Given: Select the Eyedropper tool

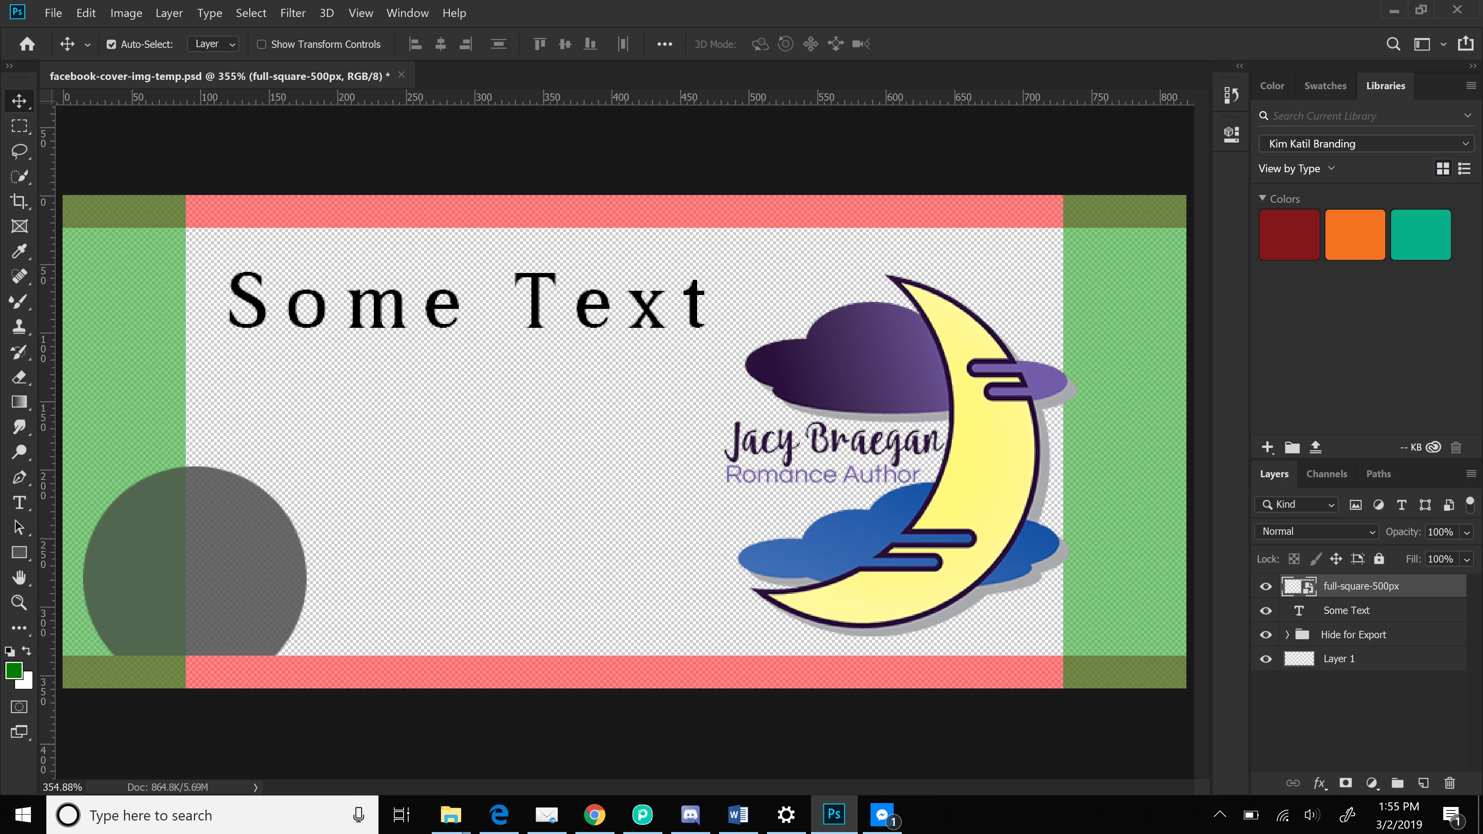Looking at the screenshot, I should point(19,251).
